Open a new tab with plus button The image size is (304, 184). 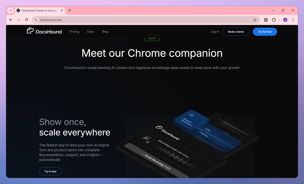pos(70,10)
